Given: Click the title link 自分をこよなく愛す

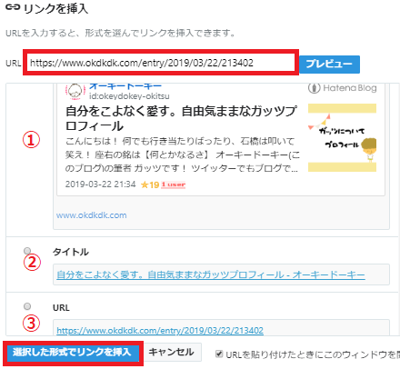Looking at the screenshot, I should [x=211, y=274].
